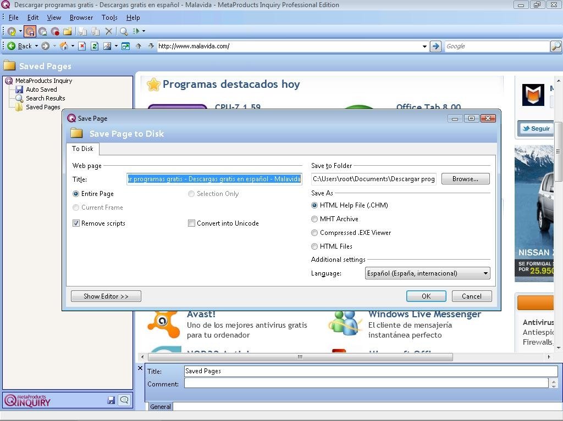
Task: Click the save page as image icon
Action: [43, 31]
